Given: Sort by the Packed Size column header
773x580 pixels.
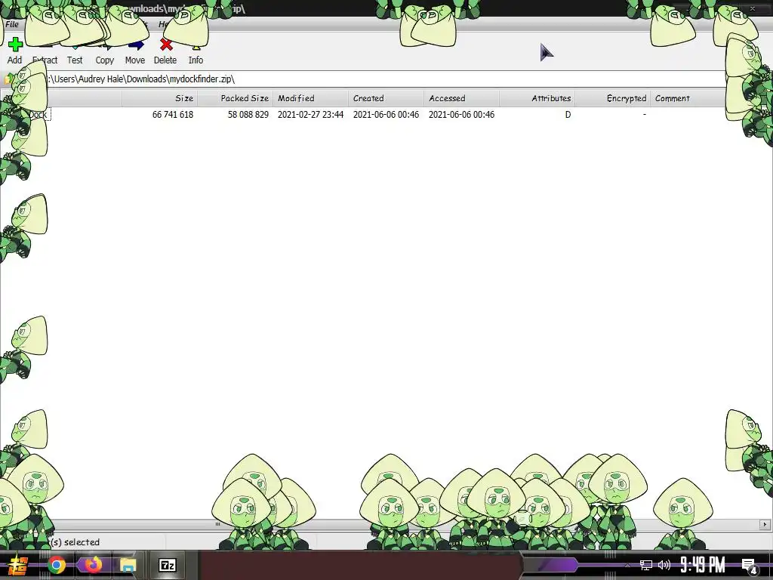Looking at the screenshot, I should [236, 98].
